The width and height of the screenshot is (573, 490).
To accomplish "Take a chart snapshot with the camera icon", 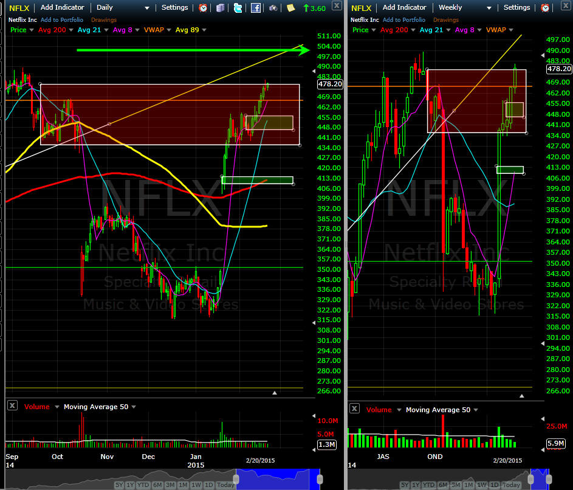I will (x=273, y=8).
